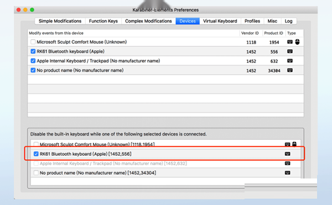Image resolution: width=332 pixels, height=205 pixels.
Task: Open the Simple Modifications tab
Action: pos(60,21)
